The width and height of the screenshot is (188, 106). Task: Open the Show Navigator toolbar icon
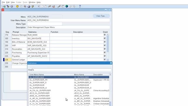[12, 6]
